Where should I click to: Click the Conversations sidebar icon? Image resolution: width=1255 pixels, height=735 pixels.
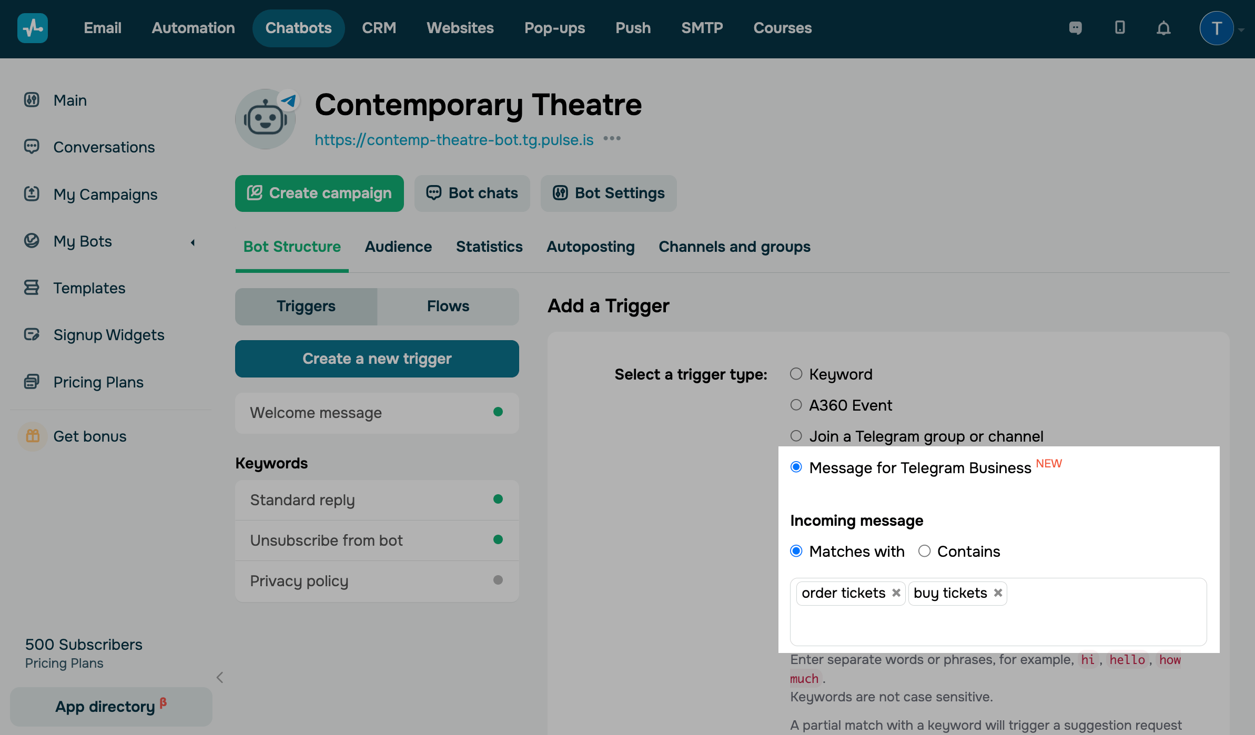tap(32, 147)
